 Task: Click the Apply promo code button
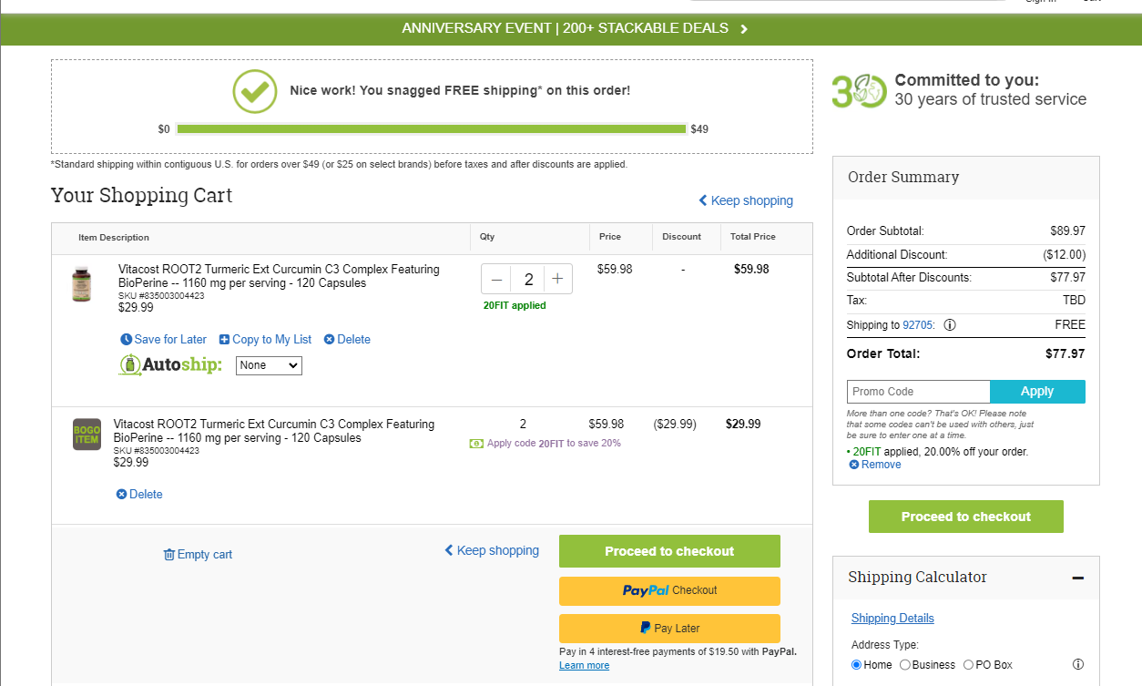pos(1037,392)
